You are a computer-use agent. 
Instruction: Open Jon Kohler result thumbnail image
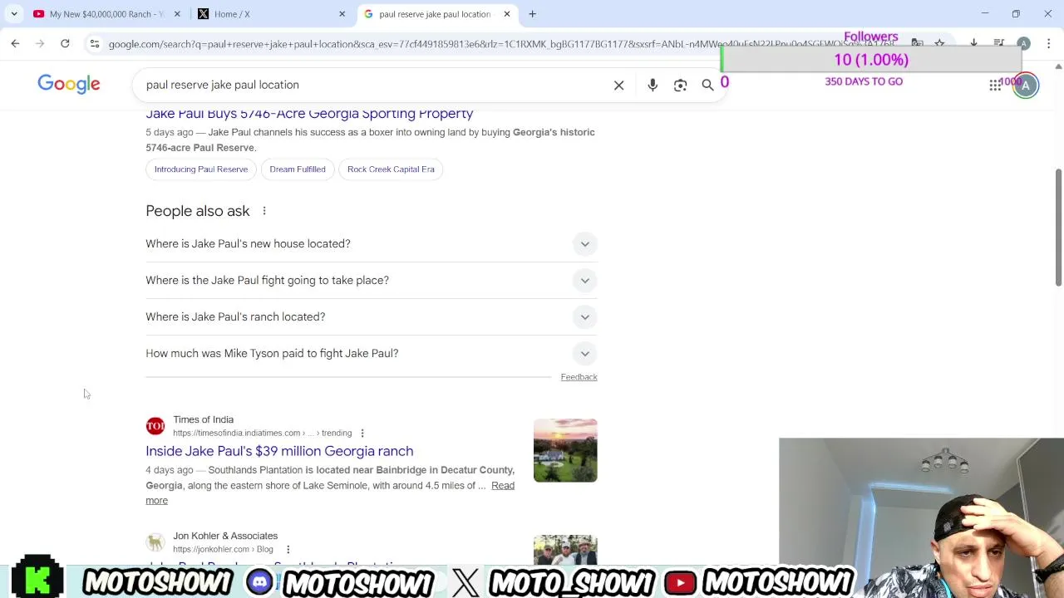point(565,550)
